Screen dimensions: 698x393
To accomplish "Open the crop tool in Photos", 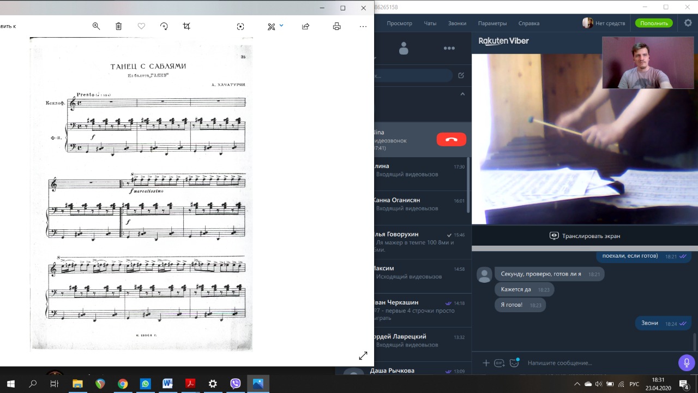I will click(x=186, y=26).
